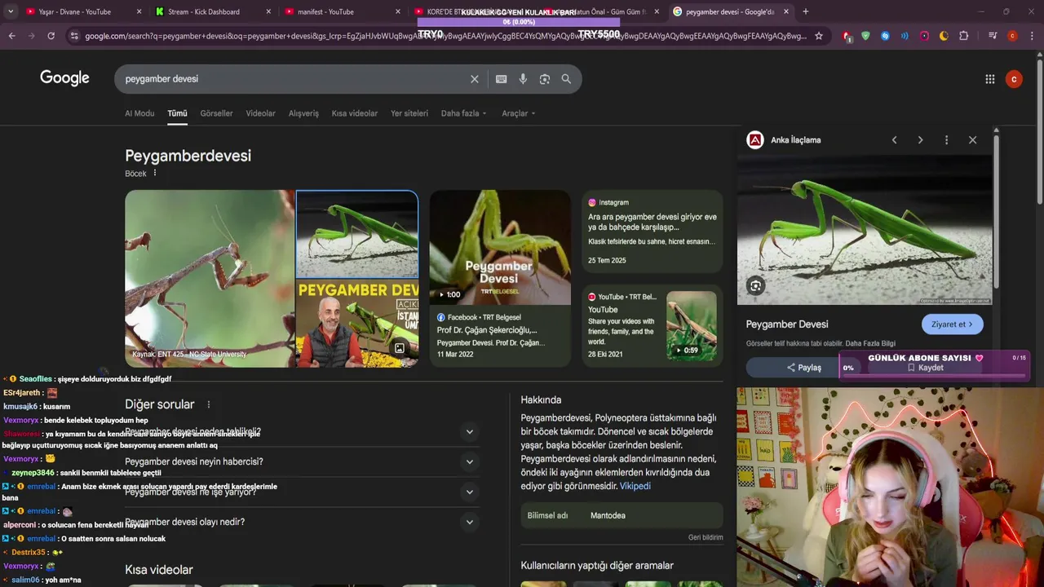Close the Anka İlaçlama image preview panel
The image size is (1044, 587).
pyautogui.click(x=972, y=140)
